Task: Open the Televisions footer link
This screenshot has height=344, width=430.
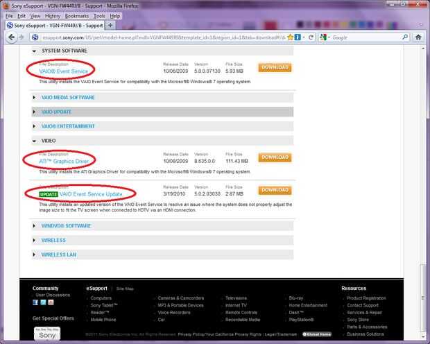Action: point(236,298)
